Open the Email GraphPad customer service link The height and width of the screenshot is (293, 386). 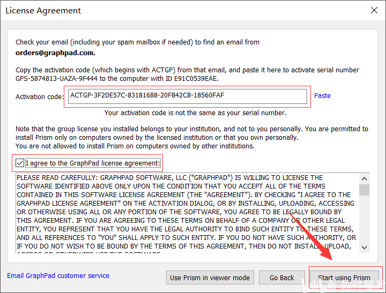58,275
